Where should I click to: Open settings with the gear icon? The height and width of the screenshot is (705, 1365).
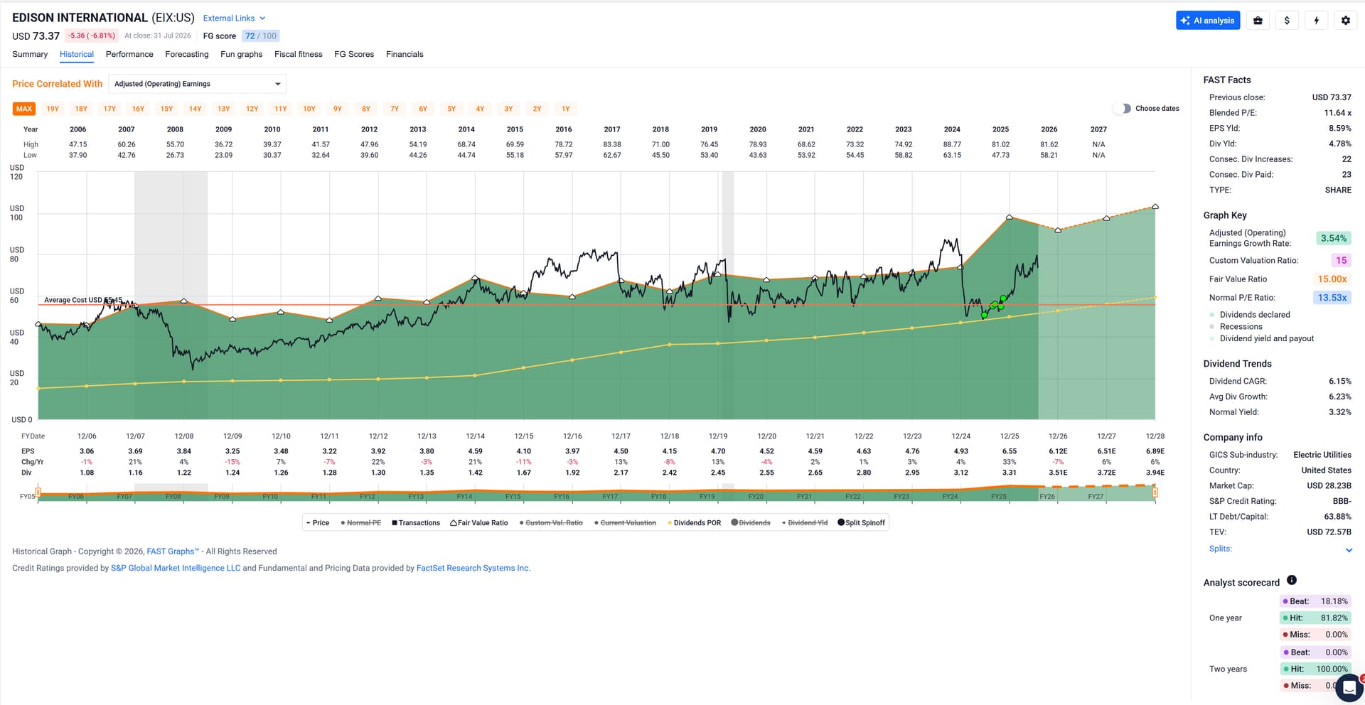pyautogui.click(x=1345, y=21)
